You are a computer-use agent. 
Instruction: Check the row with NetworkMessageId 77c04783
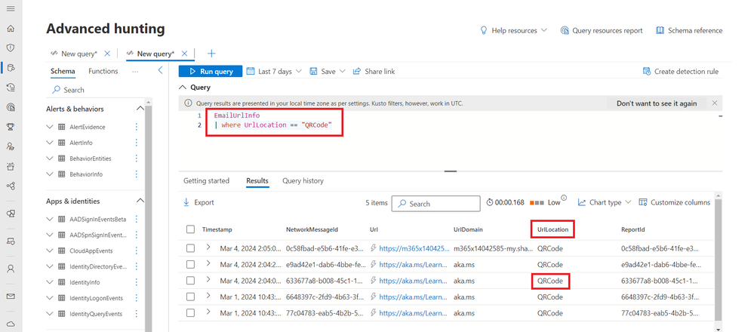(190, 313)
